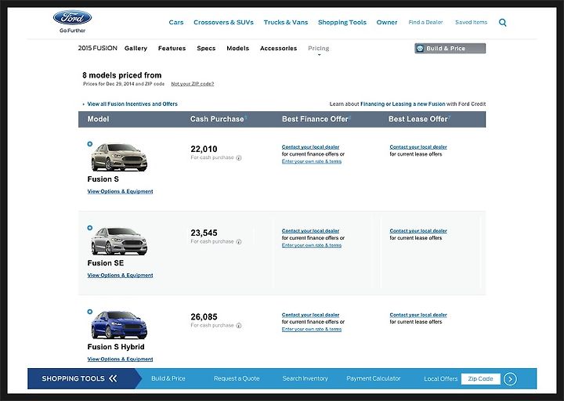This screenshot has width=564, height=401.
Task: Switch to the Features tab
Action: (172, 49)
